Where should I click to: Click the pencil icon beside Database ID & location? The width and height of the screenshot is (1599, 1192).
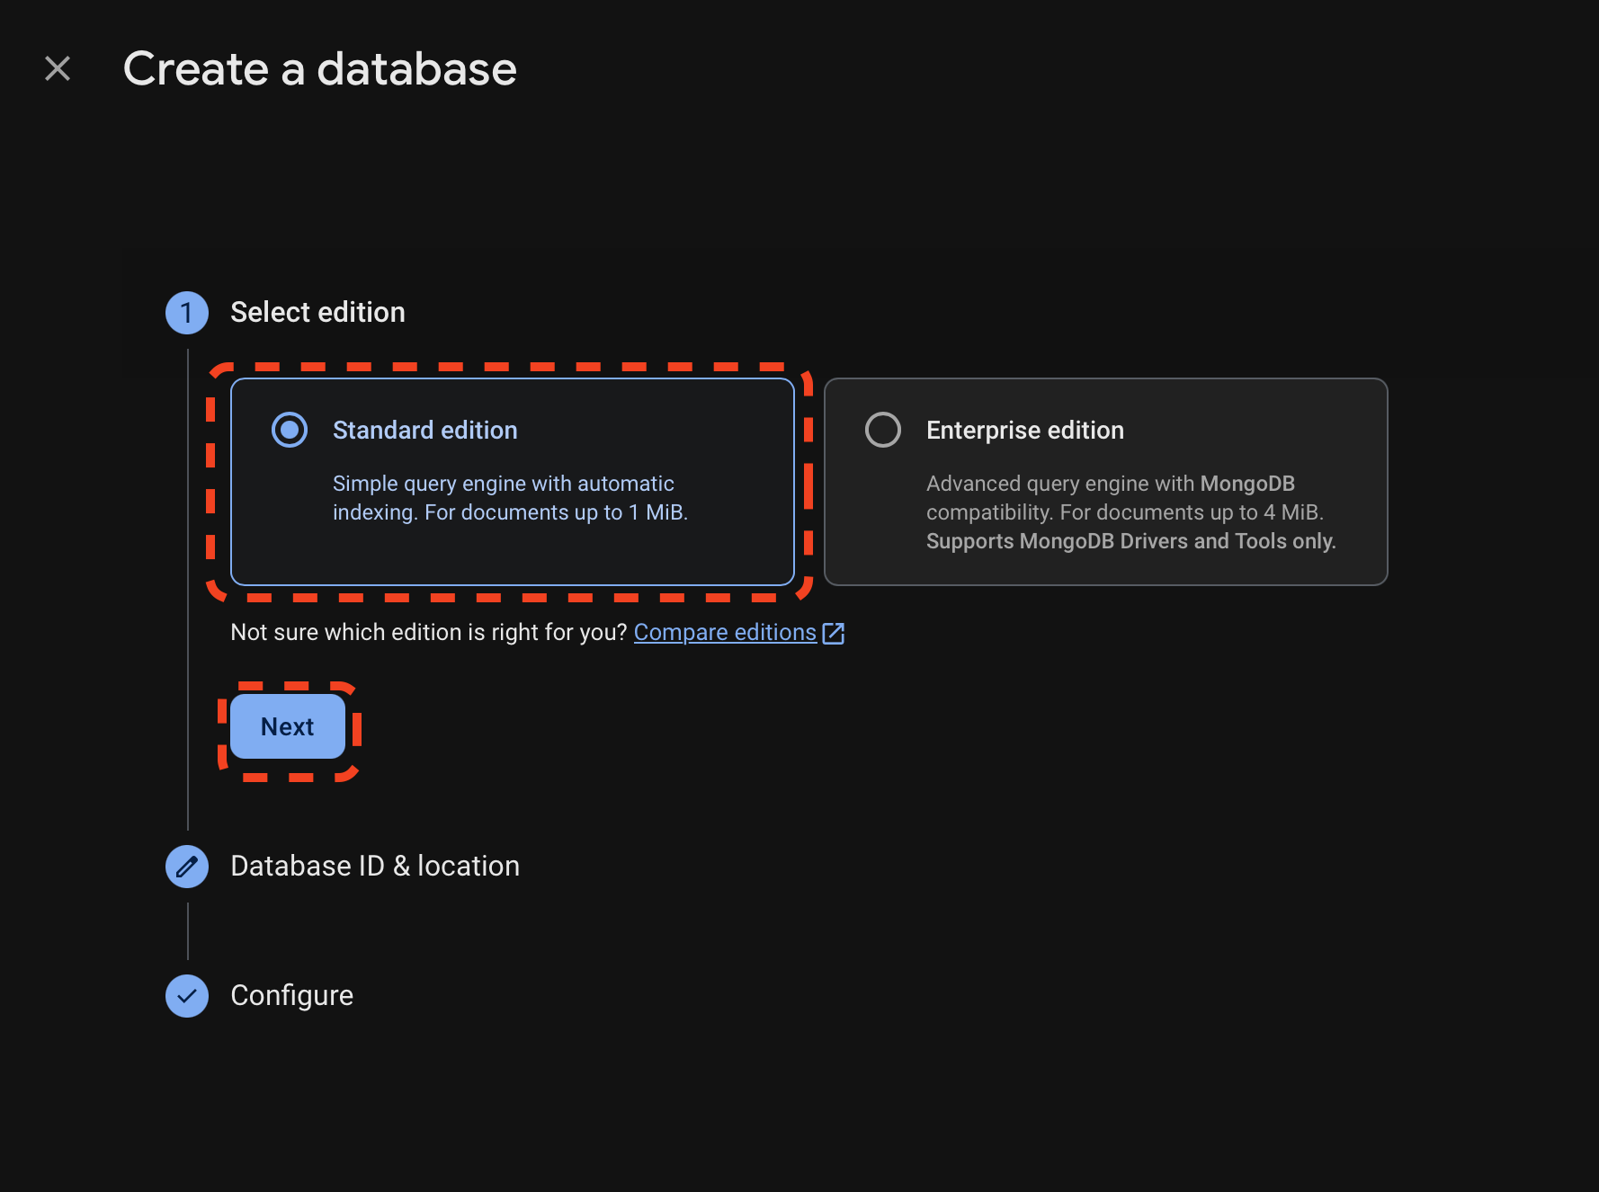point(186,866)
